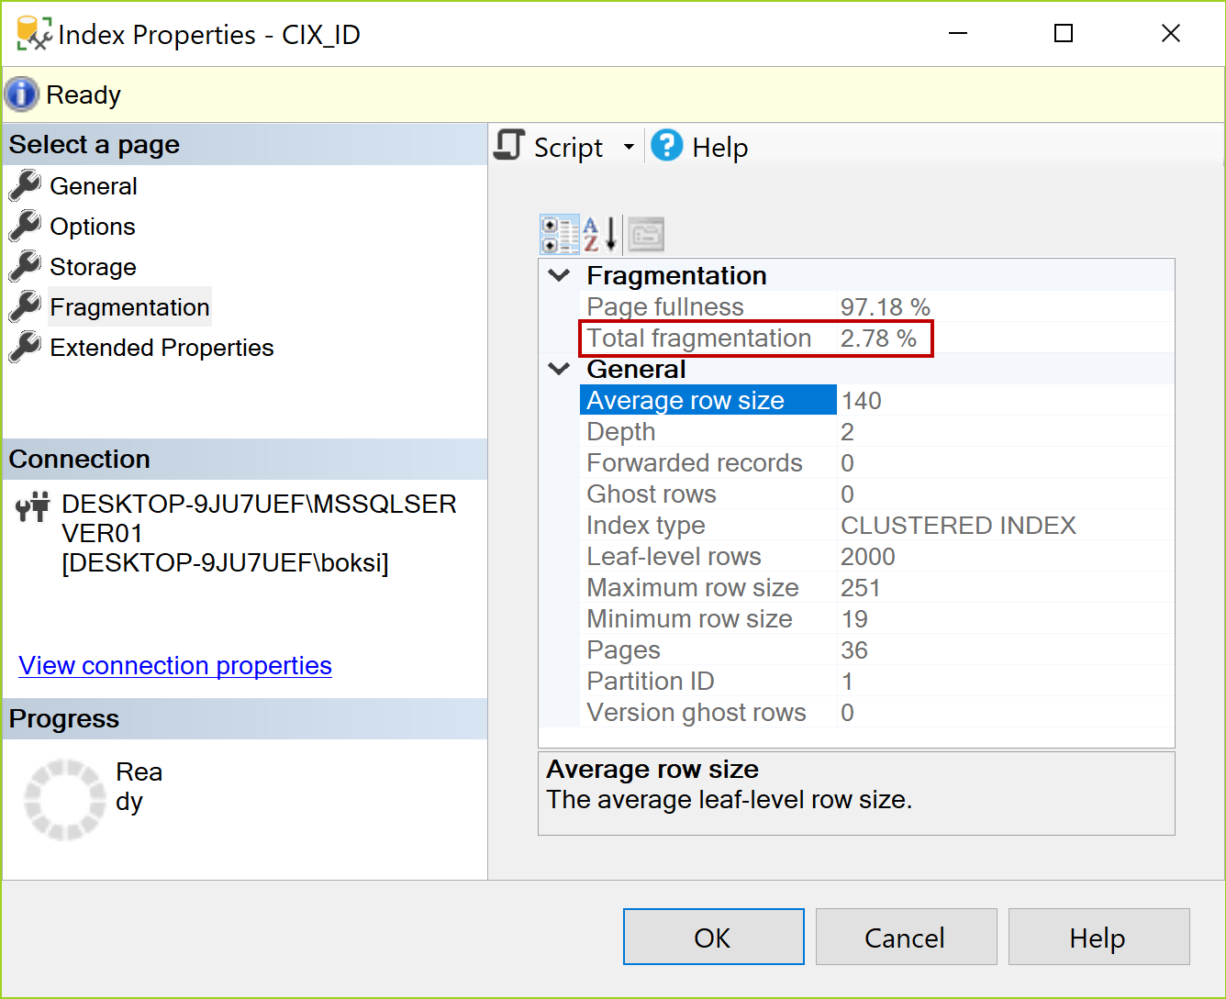Collapse the General property category

(558, 368)
